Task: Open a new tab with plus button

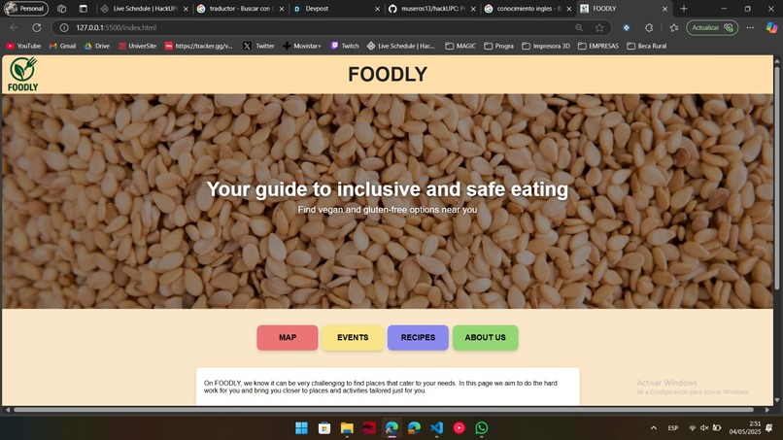Action: tap(684, 9)
